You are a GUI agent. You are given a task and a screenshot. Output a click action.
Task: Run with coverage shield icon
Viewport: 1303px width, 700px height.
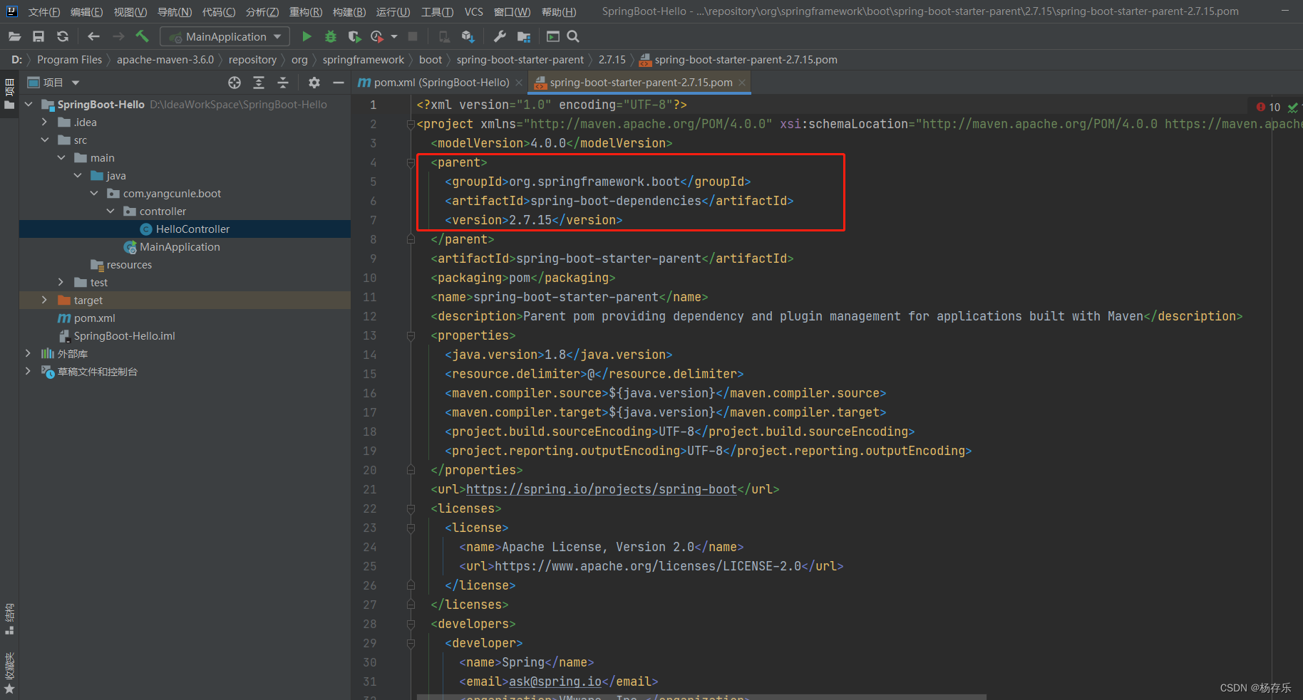point(354,36)
